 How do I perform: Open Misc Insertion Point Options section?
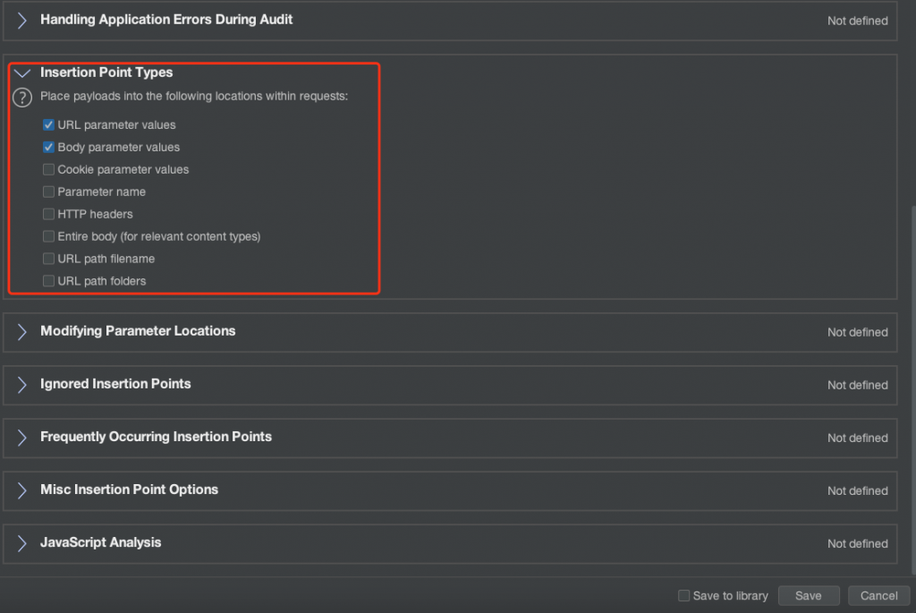tap(22, 490)
